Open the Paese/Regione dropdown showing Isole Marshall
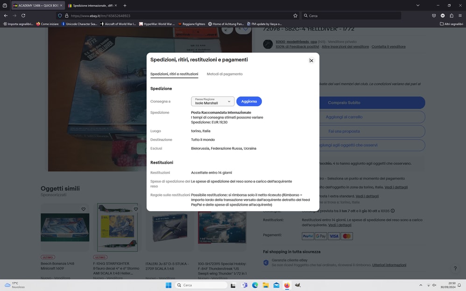Screen dimensions: 466x291 [x=212, y=101]
